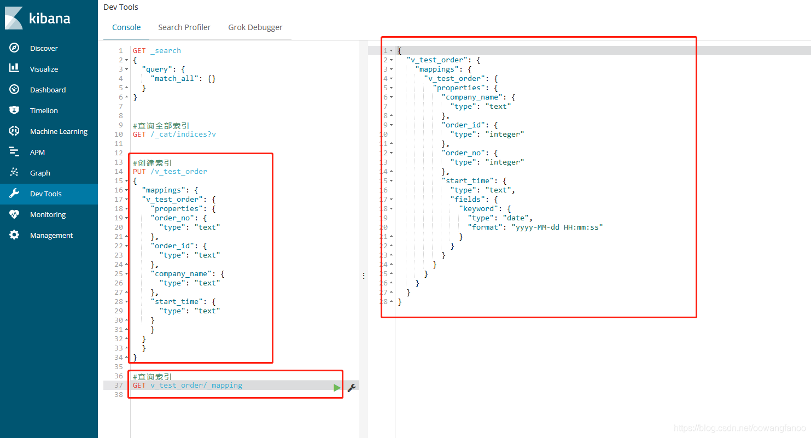811x438 pixels.
Task: Click response "type": "date" line
Action: tap(500, 218)
